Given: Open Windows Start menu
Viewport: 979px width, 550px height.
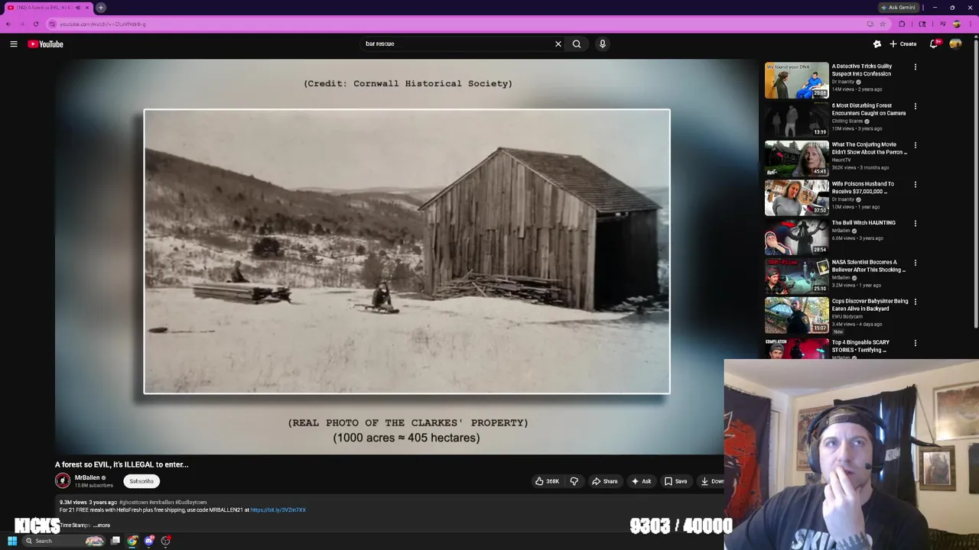Looking at the screenshot, I should pos(12,541).
